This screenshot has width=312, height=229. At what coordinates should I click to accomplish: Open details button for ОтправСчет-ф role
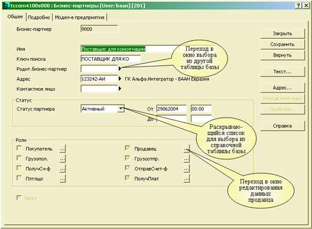pyautogui.click(x=186, y=169)
